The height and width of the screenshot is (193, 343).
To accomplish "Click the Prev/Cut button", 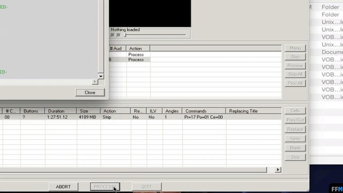I will (295, 120).
